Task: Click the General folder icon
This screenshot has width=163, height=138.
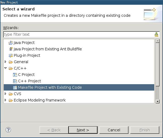Action: [x=11, y=62]
